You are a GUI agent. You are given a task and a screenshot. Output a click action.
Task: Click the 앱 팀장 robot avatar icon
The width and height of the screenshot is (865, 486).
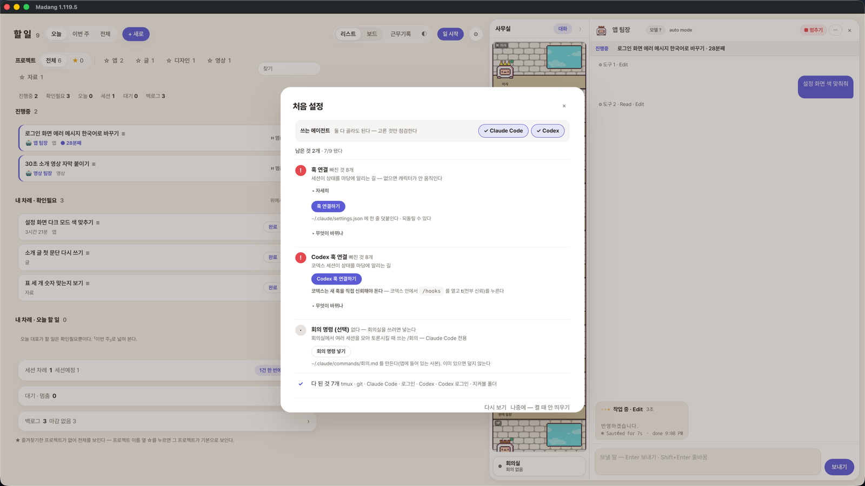pyautogui.click(x=601, y=30)
